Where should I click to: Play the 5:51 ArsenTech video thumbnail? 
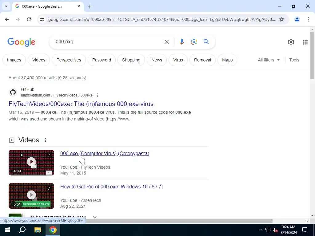(31, 196)
